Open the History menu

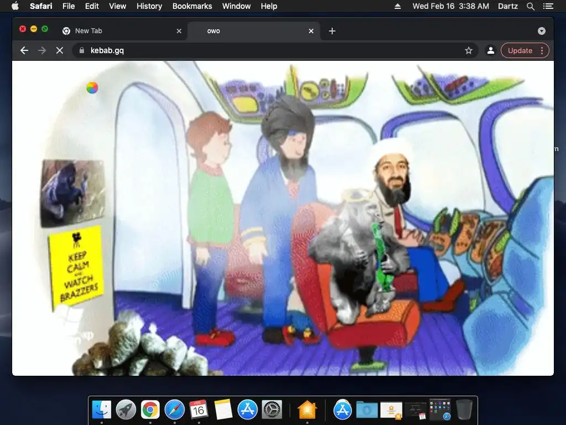[149, 6]
